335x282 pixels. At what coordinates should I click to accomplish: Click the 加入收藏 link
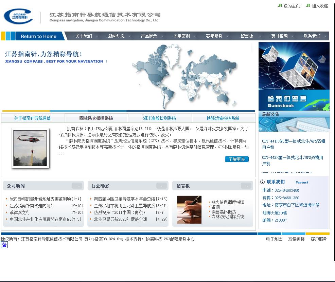pyautogui.click(x=320, y=6)
